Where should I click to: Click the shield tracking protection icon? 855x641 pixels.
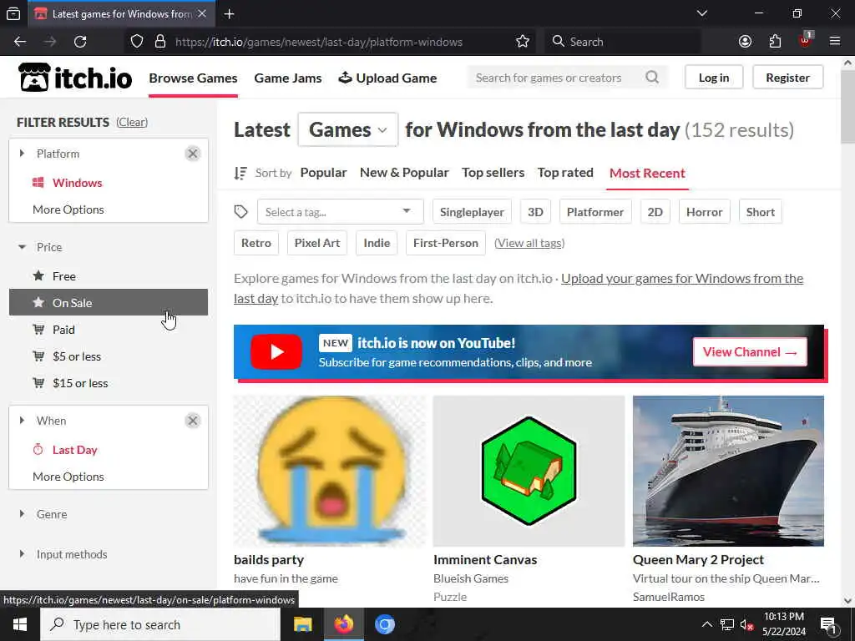[137, 42]
